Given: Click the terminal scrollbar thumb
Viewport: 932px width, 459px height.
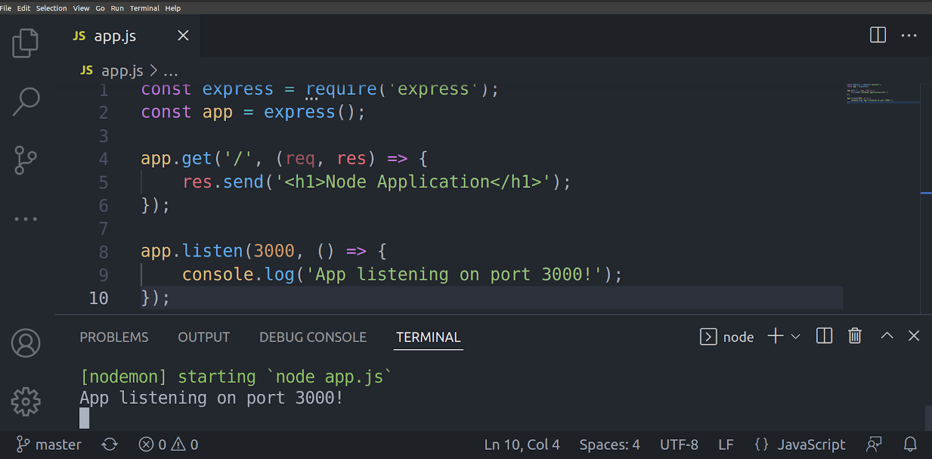Looking at the screenshot, I should pos(928,418).
